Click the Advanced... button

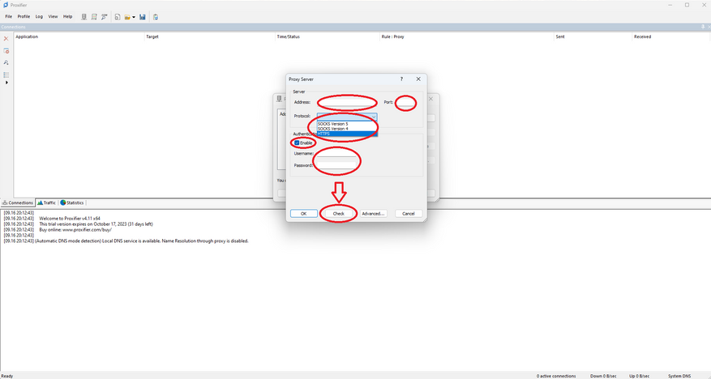click(x=373, y=213)
